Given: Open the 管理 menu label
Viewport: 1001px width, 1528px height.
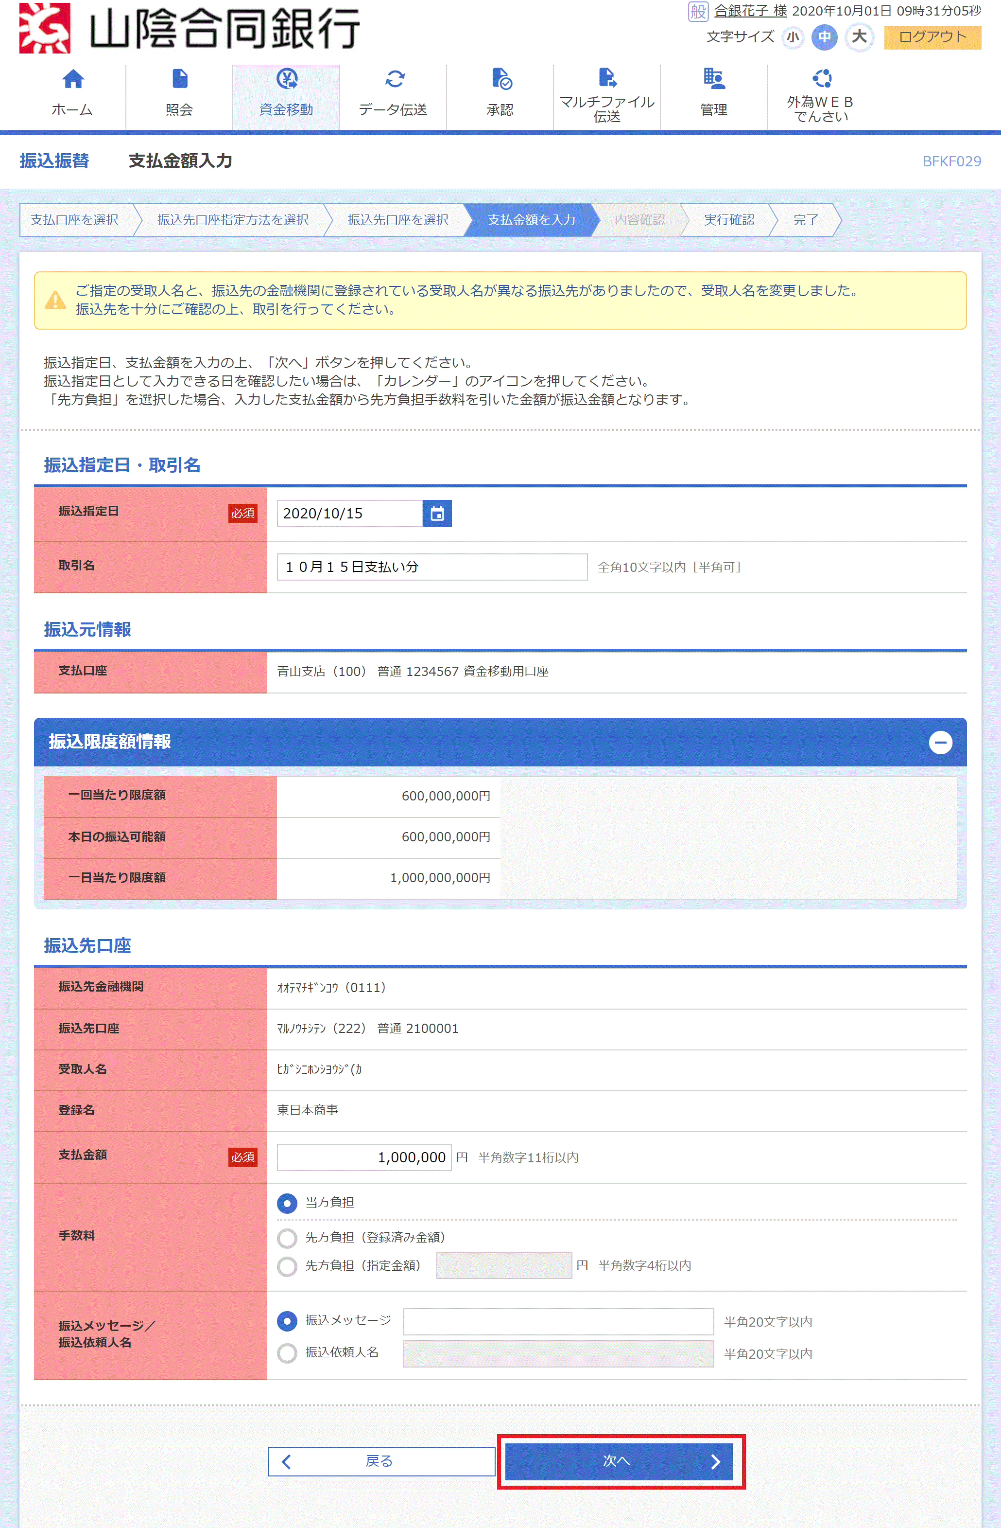Looking at the screenshot, I should (x=713, y=110).
